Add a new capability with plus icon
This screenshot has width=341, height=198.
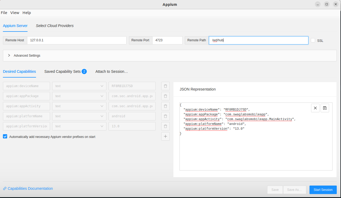[165, 136]
